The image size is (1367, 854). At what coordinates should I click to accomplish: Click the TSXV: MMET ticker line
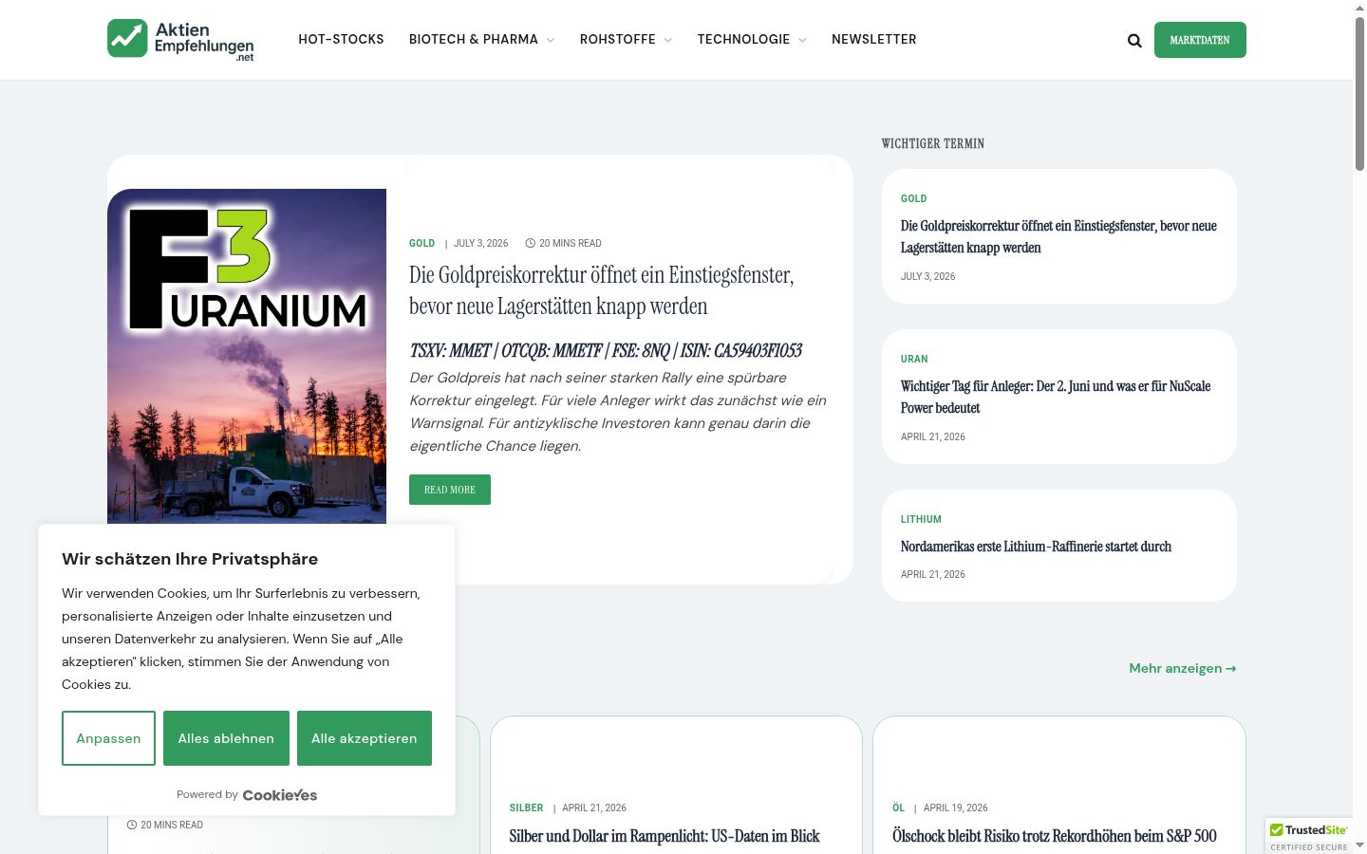(x=606, y=351)
